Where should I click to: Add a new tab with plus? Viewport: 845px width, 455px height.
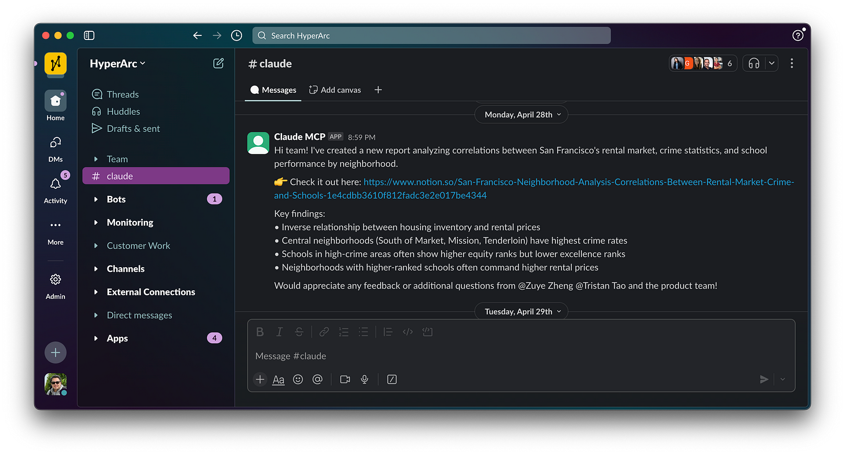click(378, 90)
